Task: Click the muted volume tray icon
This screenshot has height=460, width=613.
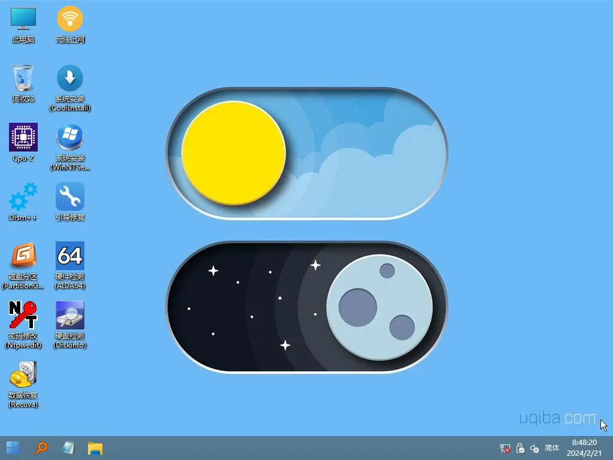Action: coord(535,448)
